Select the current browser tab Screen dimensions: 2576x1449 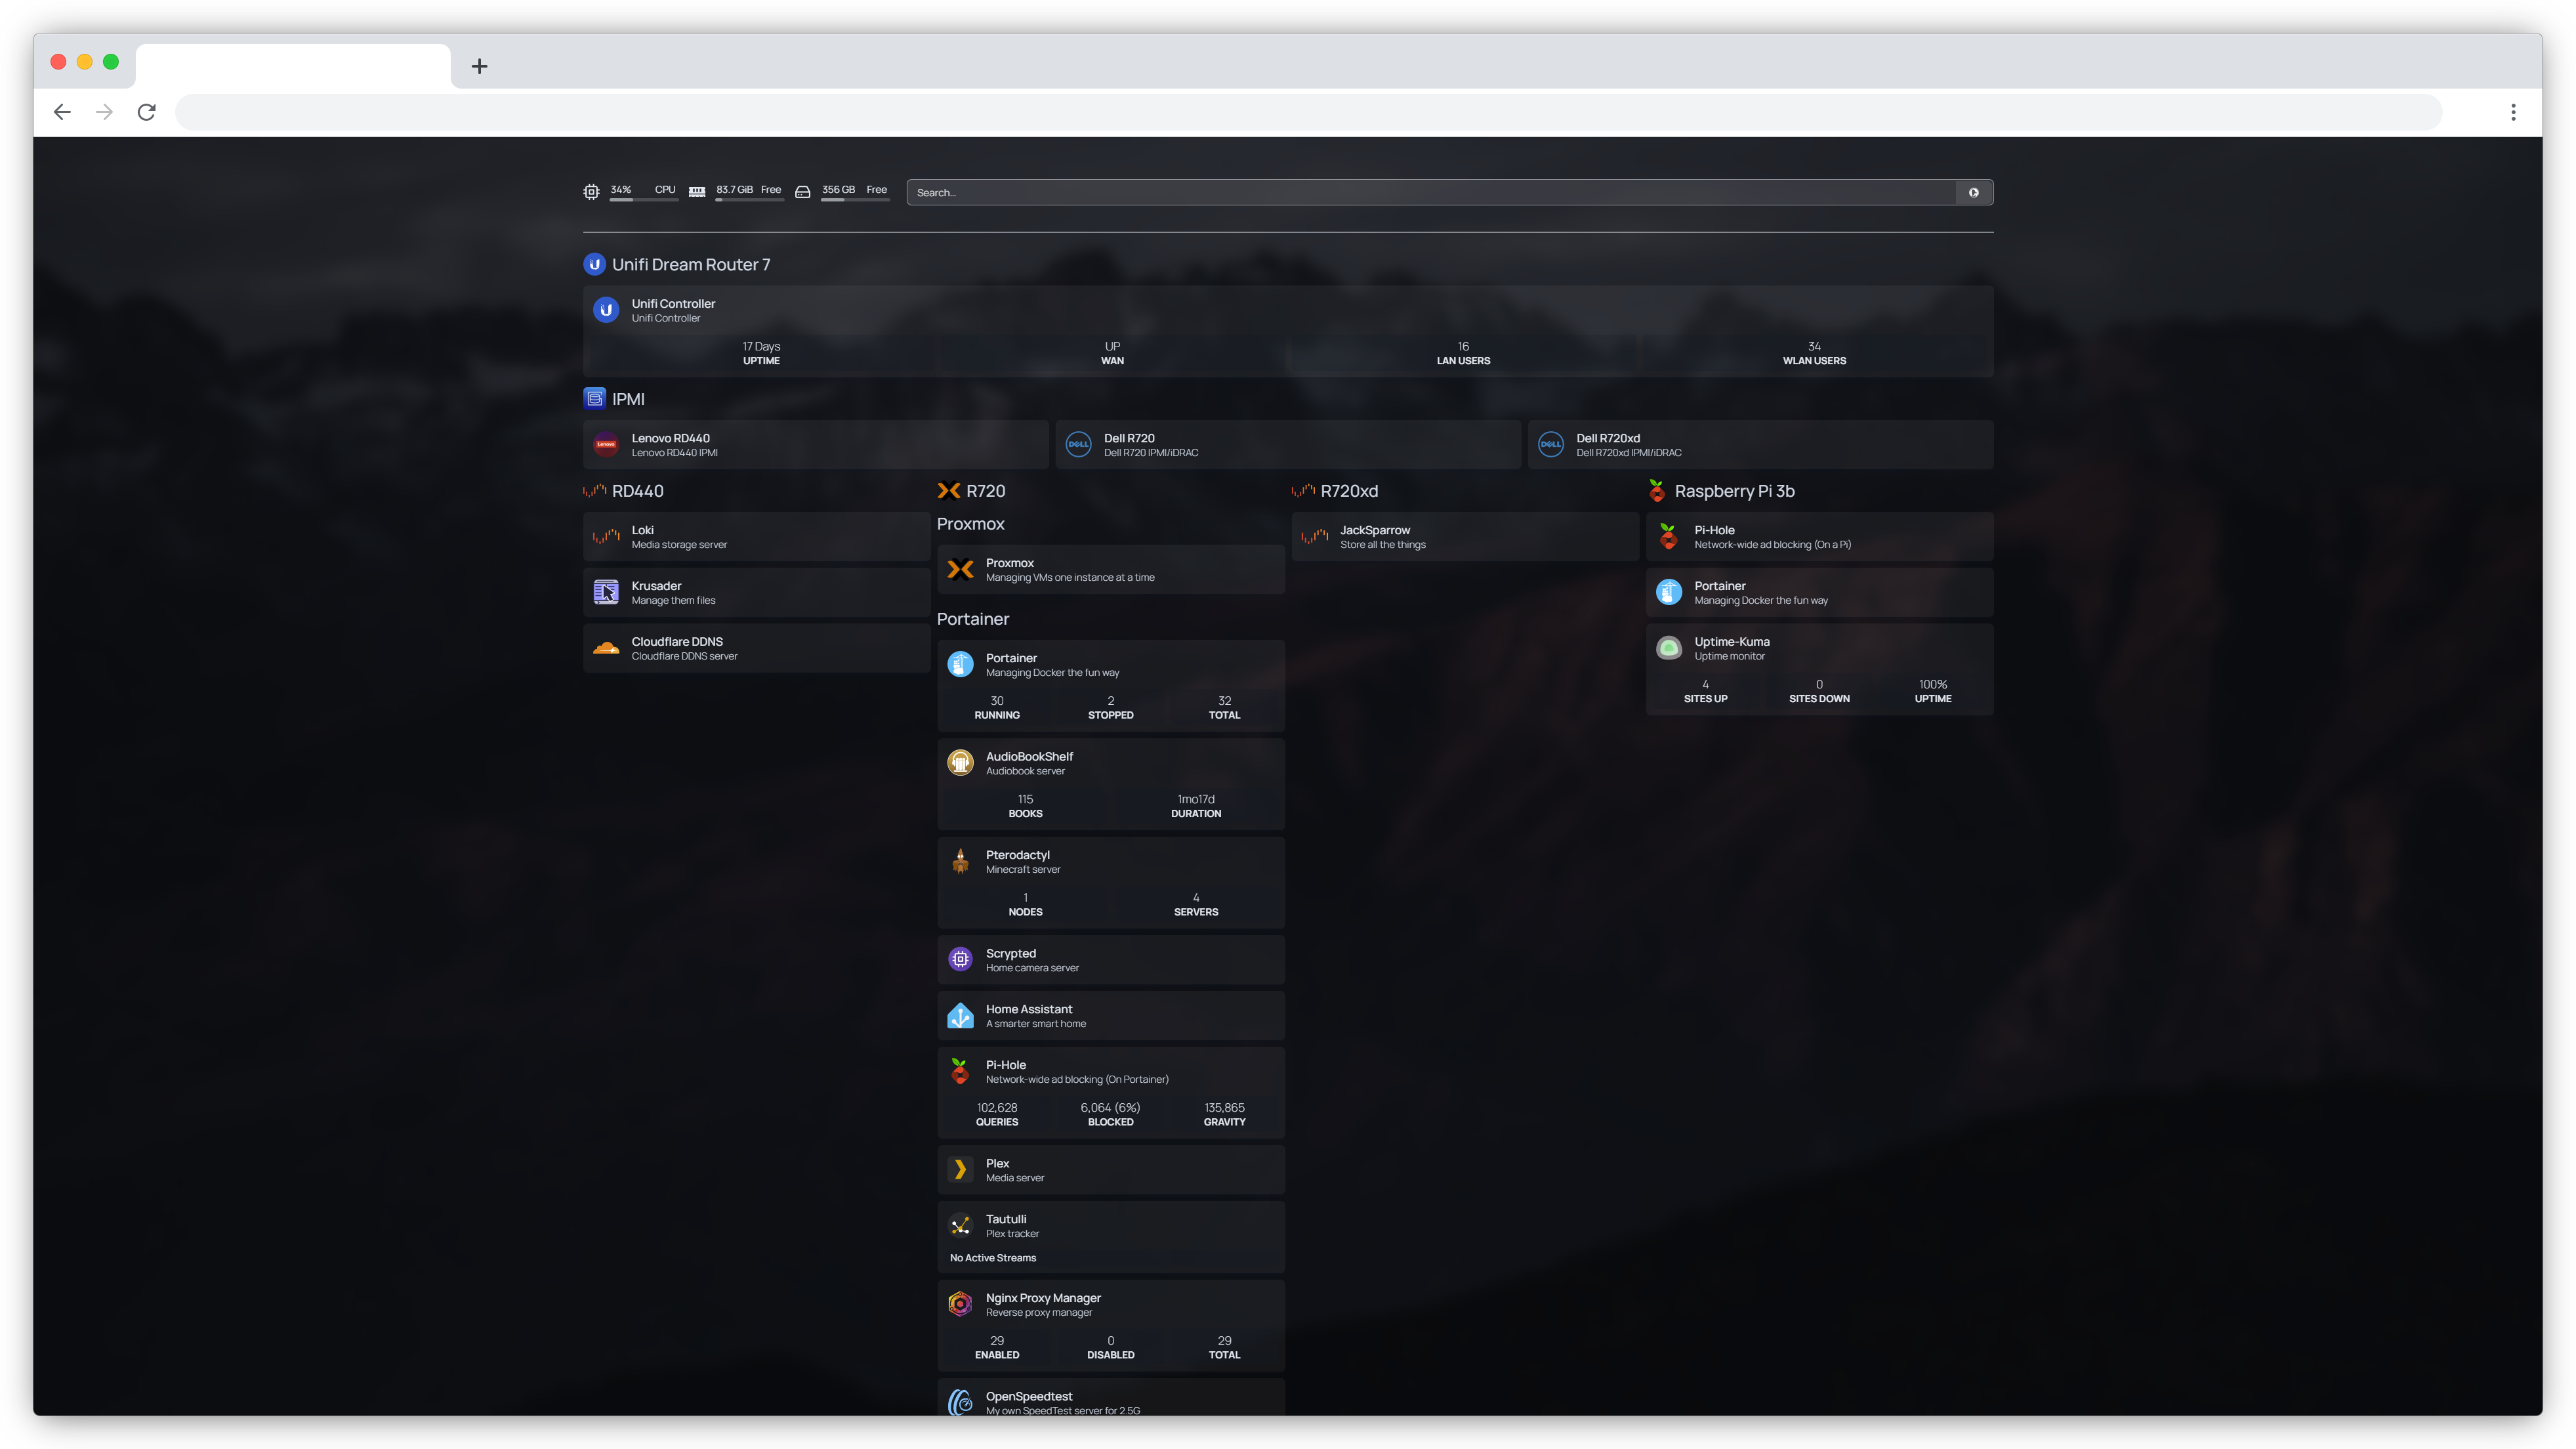(292, 66)
